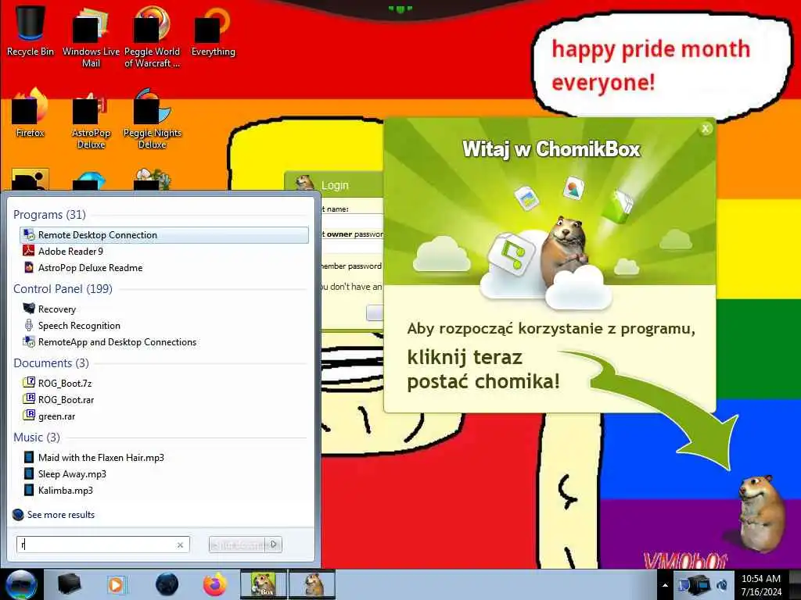
Task: Open the Peggle World of Warcraft shortcut
Action: point(152,37)
